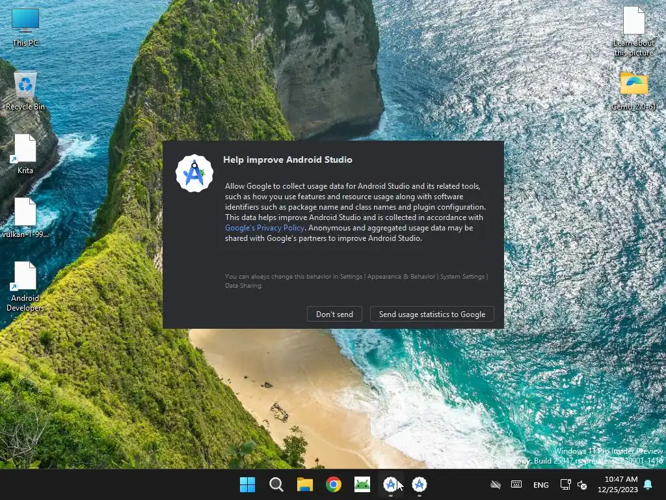Click the Help improve Android Studio title
The image size is (666, 500).
click(287, 160)
